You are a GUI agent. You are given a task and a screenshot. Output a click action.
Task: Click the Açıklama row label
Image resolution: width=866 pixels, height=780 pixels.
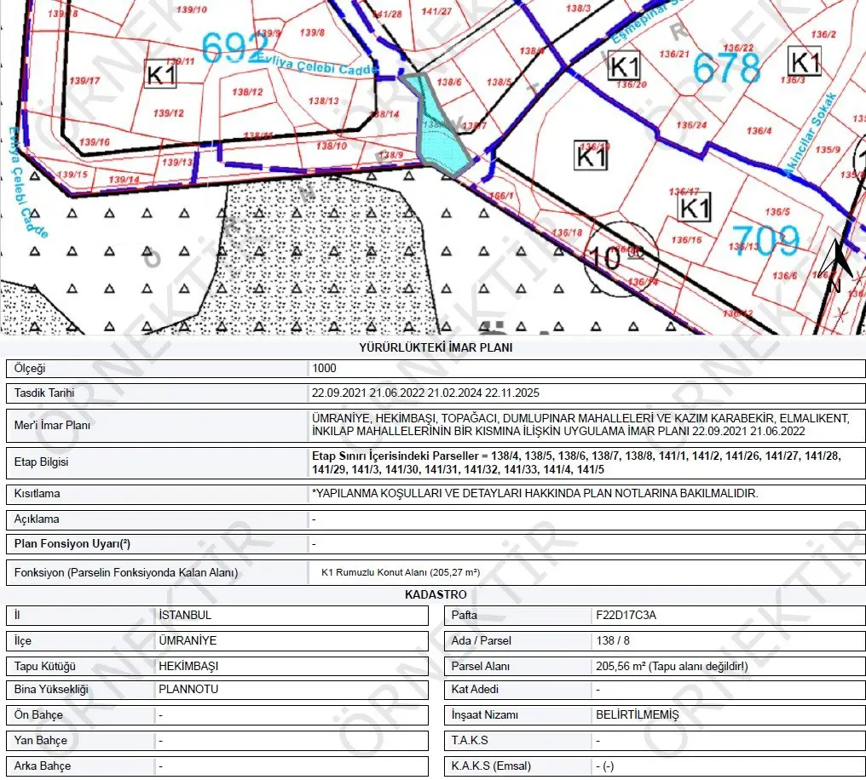click(37, 519)
